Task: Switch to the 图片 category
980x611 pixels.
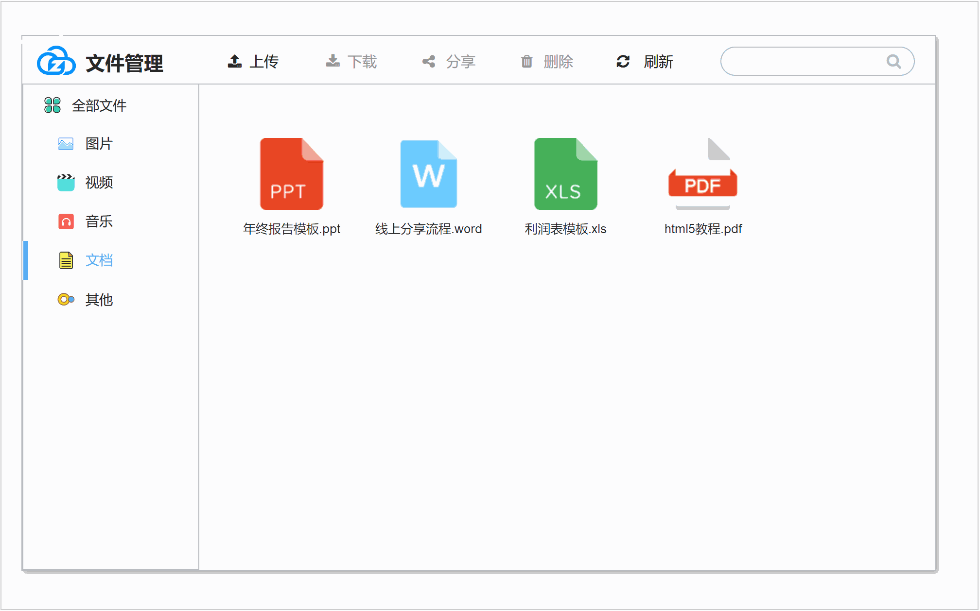Action: pos(99,144)
